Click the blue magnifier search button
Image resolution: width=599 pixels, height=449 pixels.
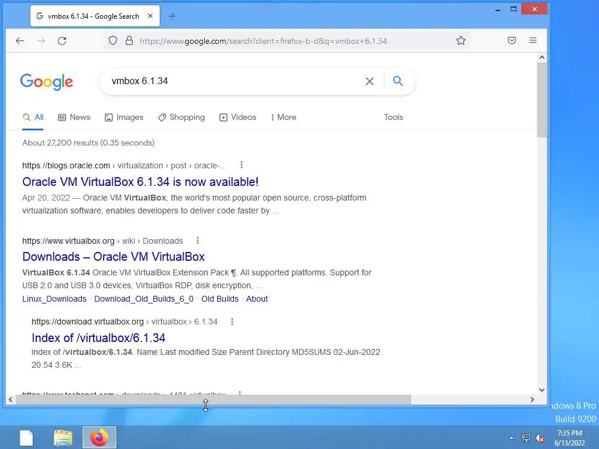coord(398,81)
